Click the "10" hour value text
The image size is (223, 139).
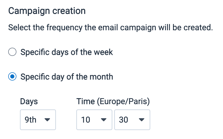pos(86,120)
